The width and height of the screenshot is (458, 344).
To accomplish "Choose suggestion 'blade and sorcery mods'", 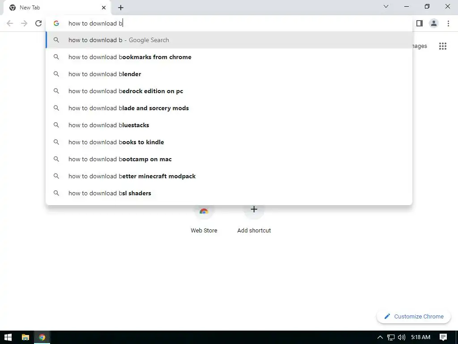I will 229,108.
